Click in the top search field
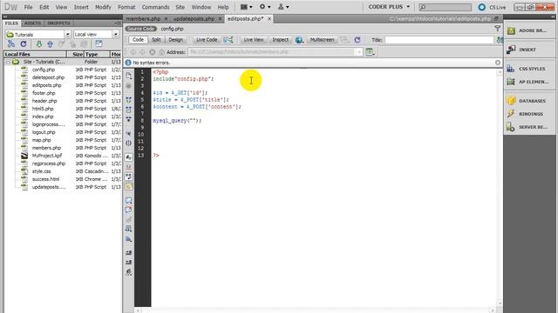 [445, 7]
